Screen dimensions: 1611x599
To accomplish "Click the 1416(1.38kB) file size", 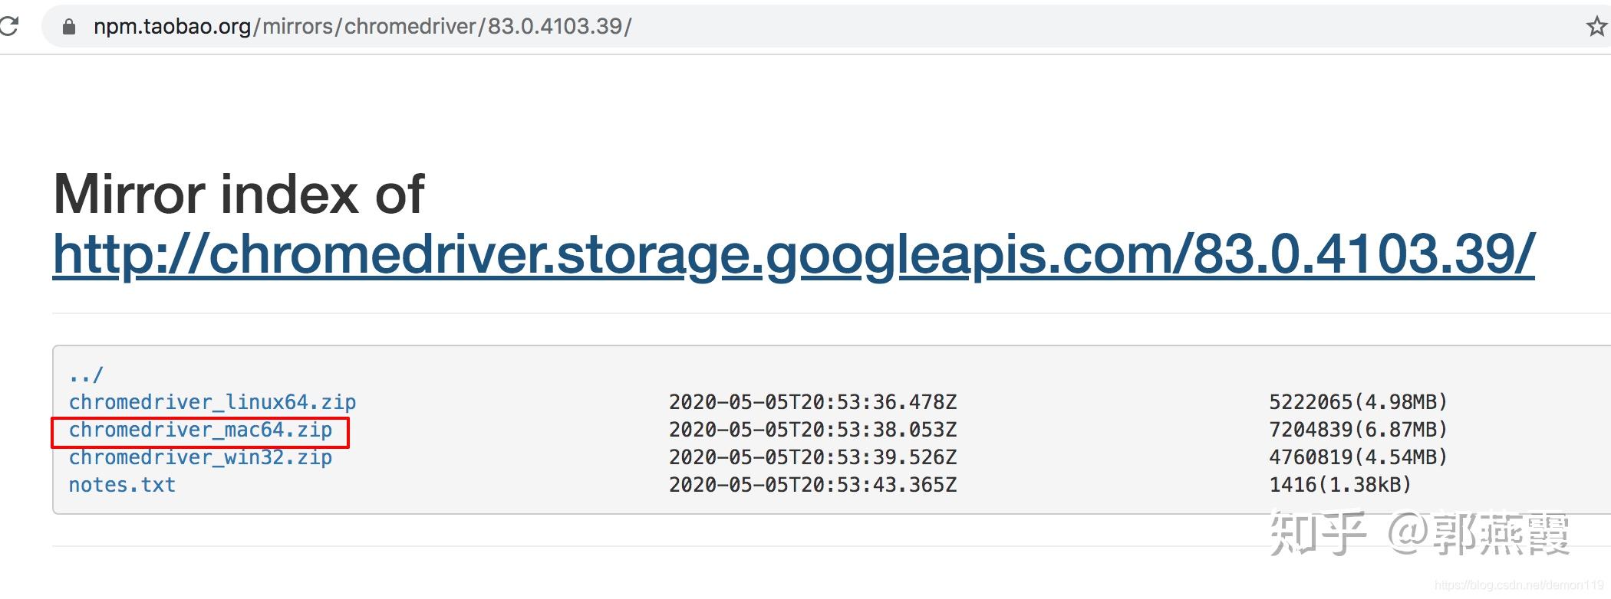I will tap(1340, 485).
